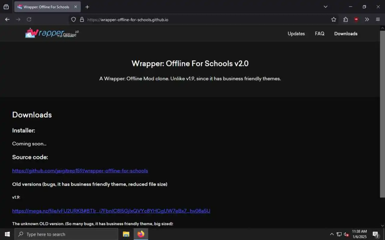Screen dimensions: 385x240
Task: Open tracking protection shield icon
Action: [x=73, y=19]
